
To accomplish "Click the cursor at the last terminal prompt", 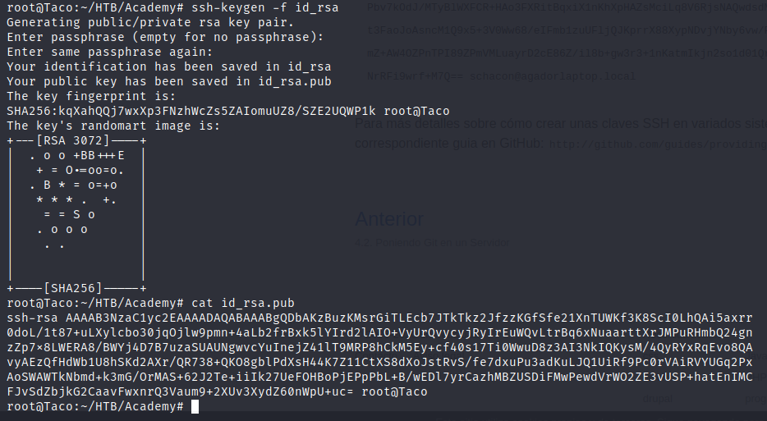I will pyautogui.click(x=195, y=407).
